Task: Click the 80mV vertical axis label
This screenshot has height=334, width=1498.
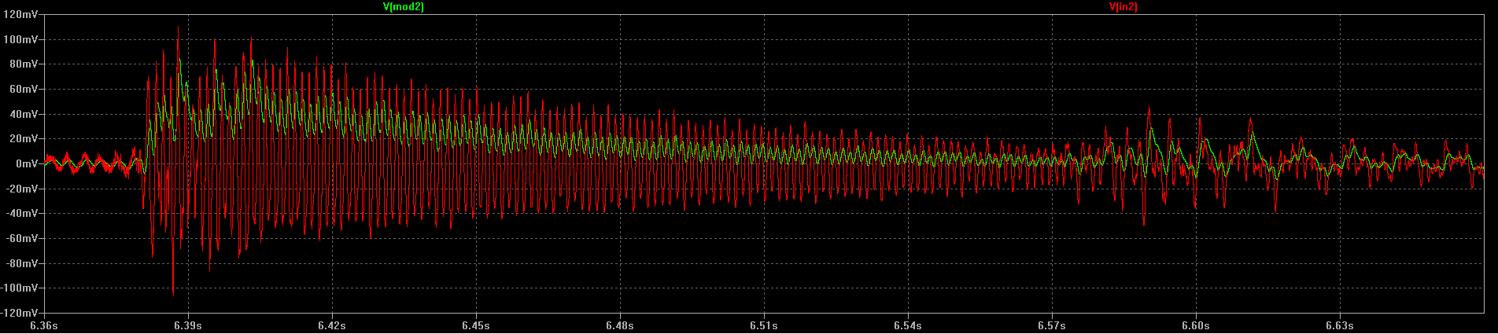Action: tap(25, 64)
